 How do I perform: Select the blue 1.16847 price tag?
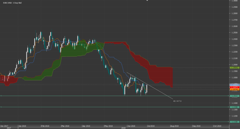tap(235, 85)
